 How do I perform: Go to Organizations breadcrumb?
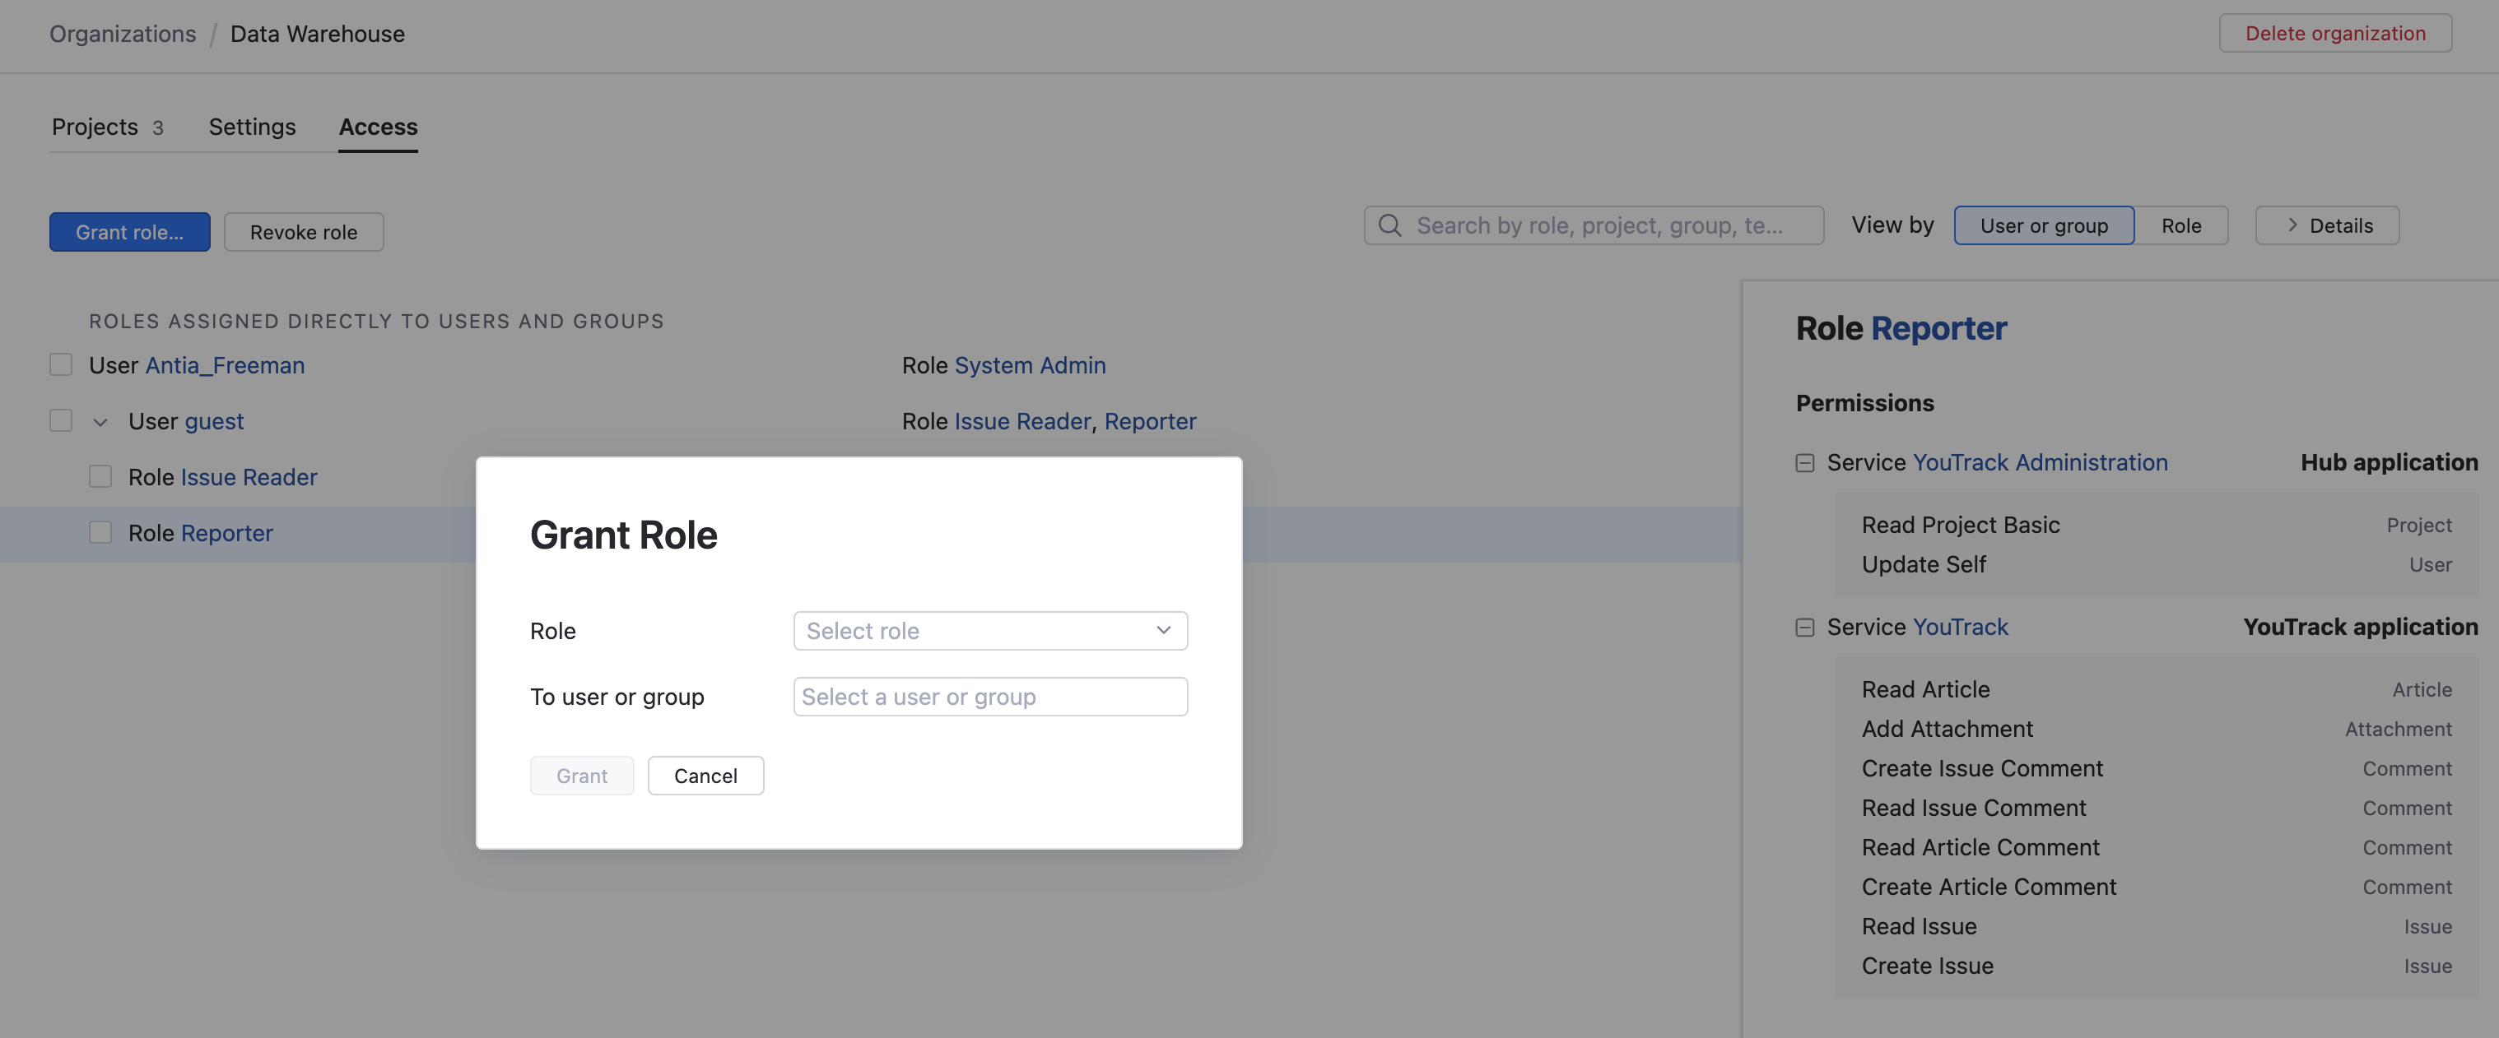click(x=122, y=34)
